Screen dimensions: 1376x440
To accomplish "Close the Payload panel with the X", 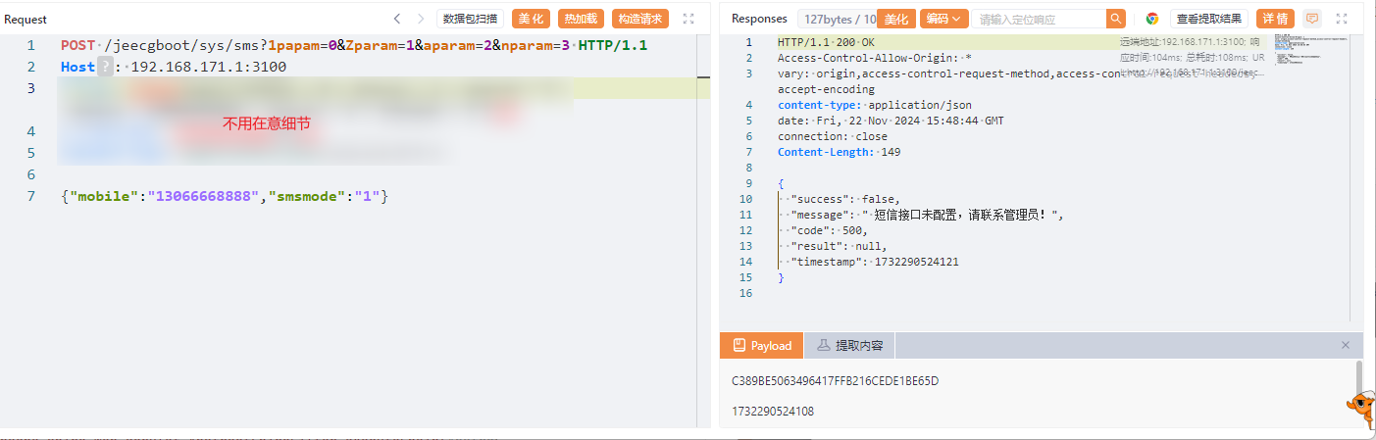I will [x=1346, y=345].
